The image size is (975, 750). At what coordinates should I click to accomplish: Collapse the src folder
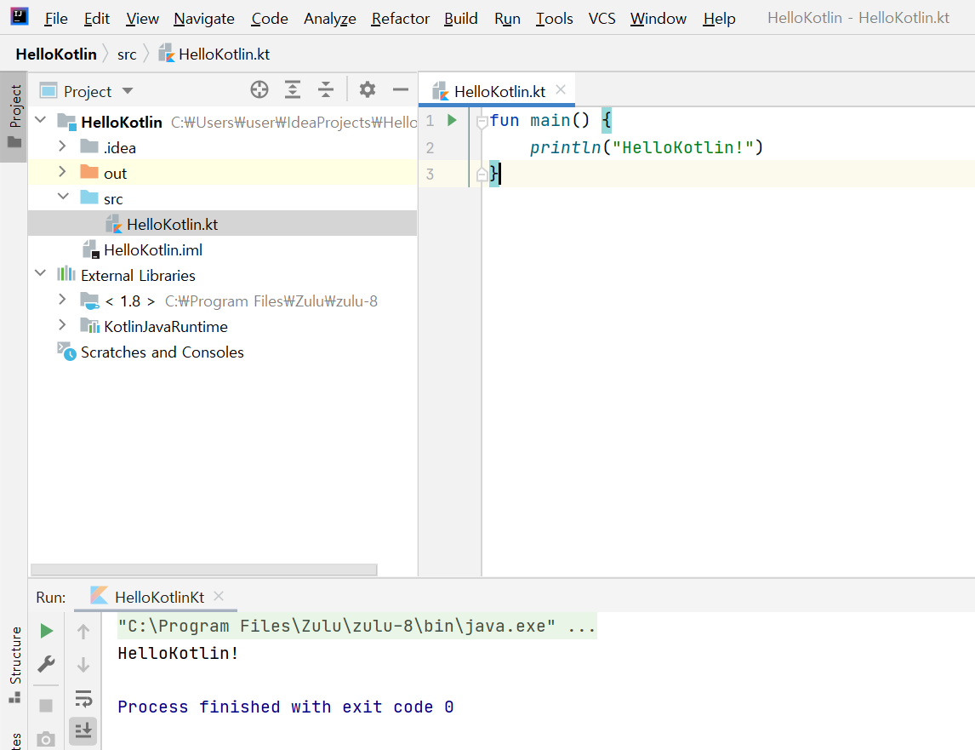tap(63, 196)
